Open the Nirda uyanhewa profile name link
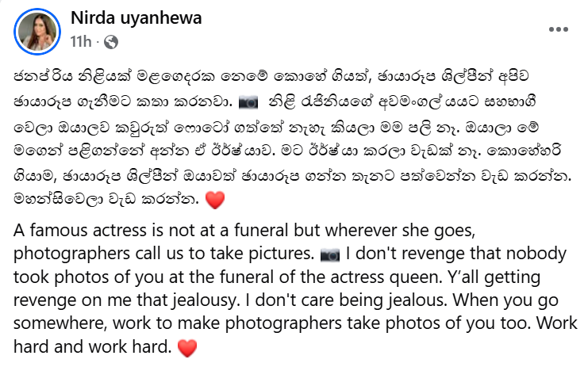Screen dimensions: 588x367 [136, 17]
